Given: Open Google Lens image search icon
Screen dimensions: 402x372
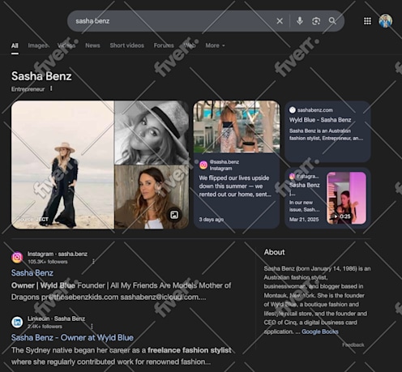Looking at the screenshot, I should 316,21.
